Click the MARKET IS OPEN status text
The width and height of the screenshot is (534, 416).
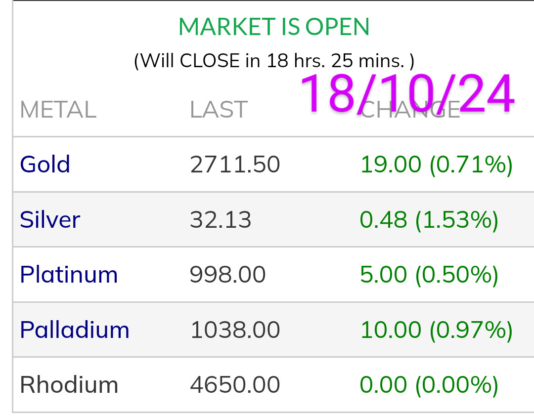point(274,27)
